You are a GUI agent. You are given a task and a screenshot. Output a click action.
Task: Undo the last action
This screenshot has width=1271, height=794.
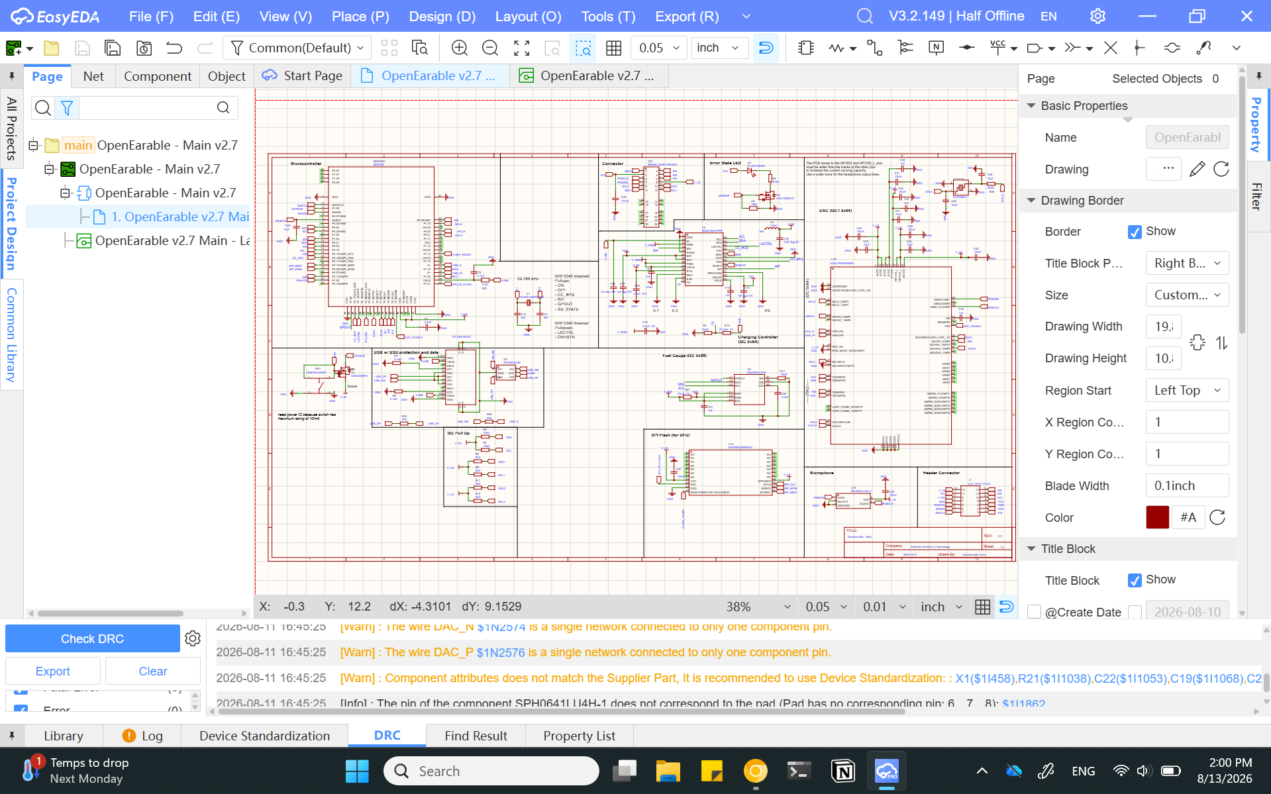click(174, 48)
